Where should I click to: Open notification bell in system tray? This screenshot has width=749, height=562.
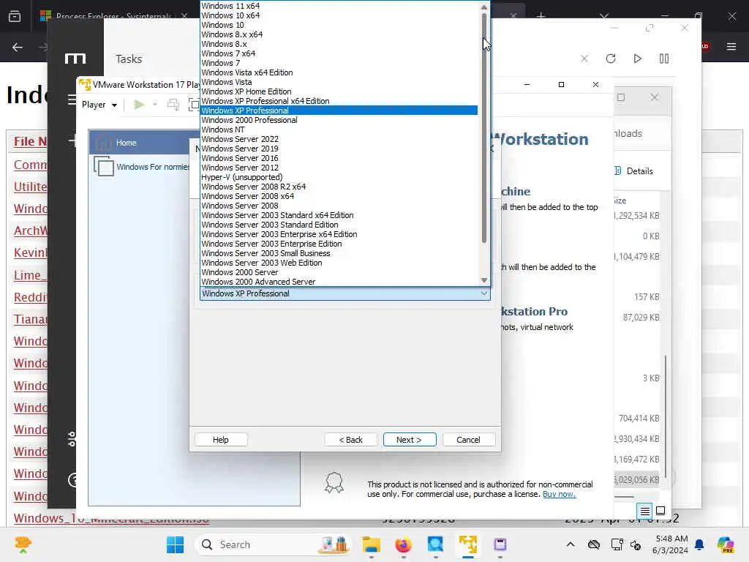pos(699,544)
